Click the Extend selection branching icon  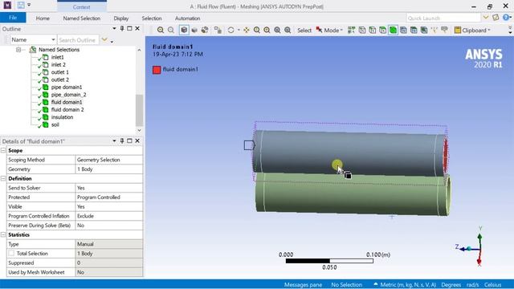(x=434, y=31)
